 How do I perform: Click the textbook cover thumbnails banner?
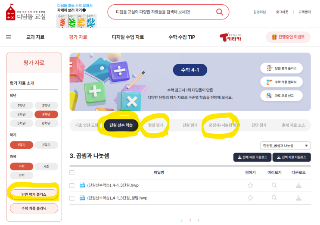click(x=76, y=21)
